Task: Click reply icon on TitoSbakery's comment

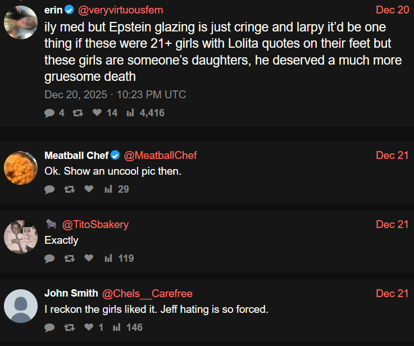Action: coord(49,258)
